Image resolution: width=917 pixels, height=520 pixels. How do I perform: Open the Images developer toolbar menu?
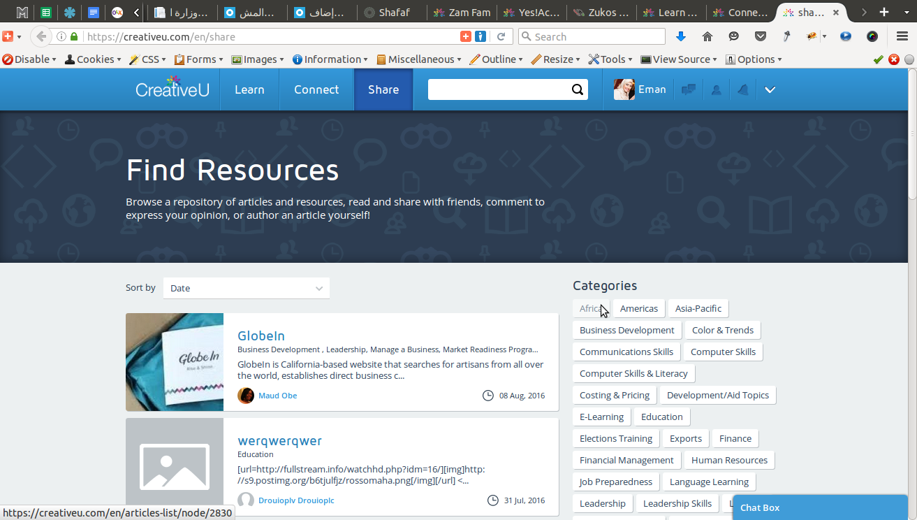point(257,59)
